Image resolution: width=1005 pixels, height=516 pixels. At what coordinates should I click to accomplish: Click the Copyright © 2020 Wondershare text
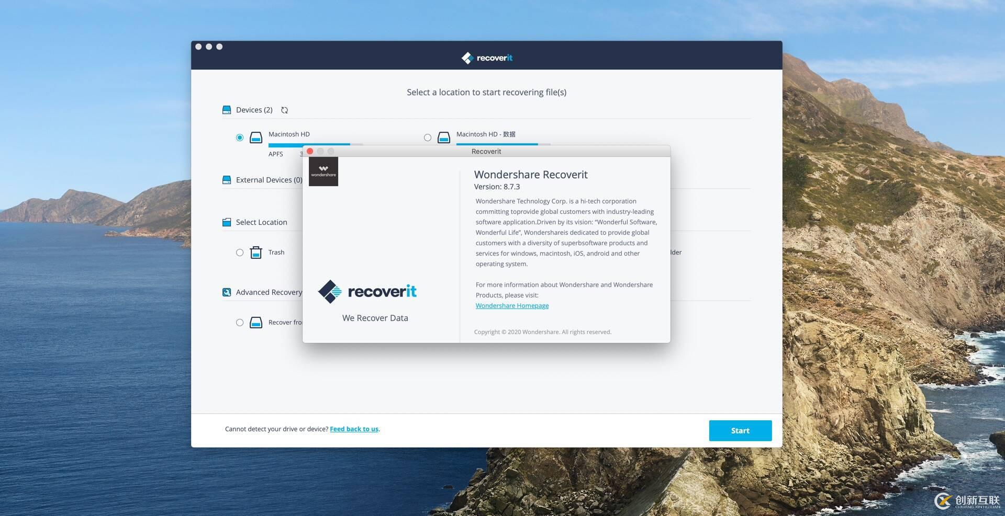click(x=543, y=332)
